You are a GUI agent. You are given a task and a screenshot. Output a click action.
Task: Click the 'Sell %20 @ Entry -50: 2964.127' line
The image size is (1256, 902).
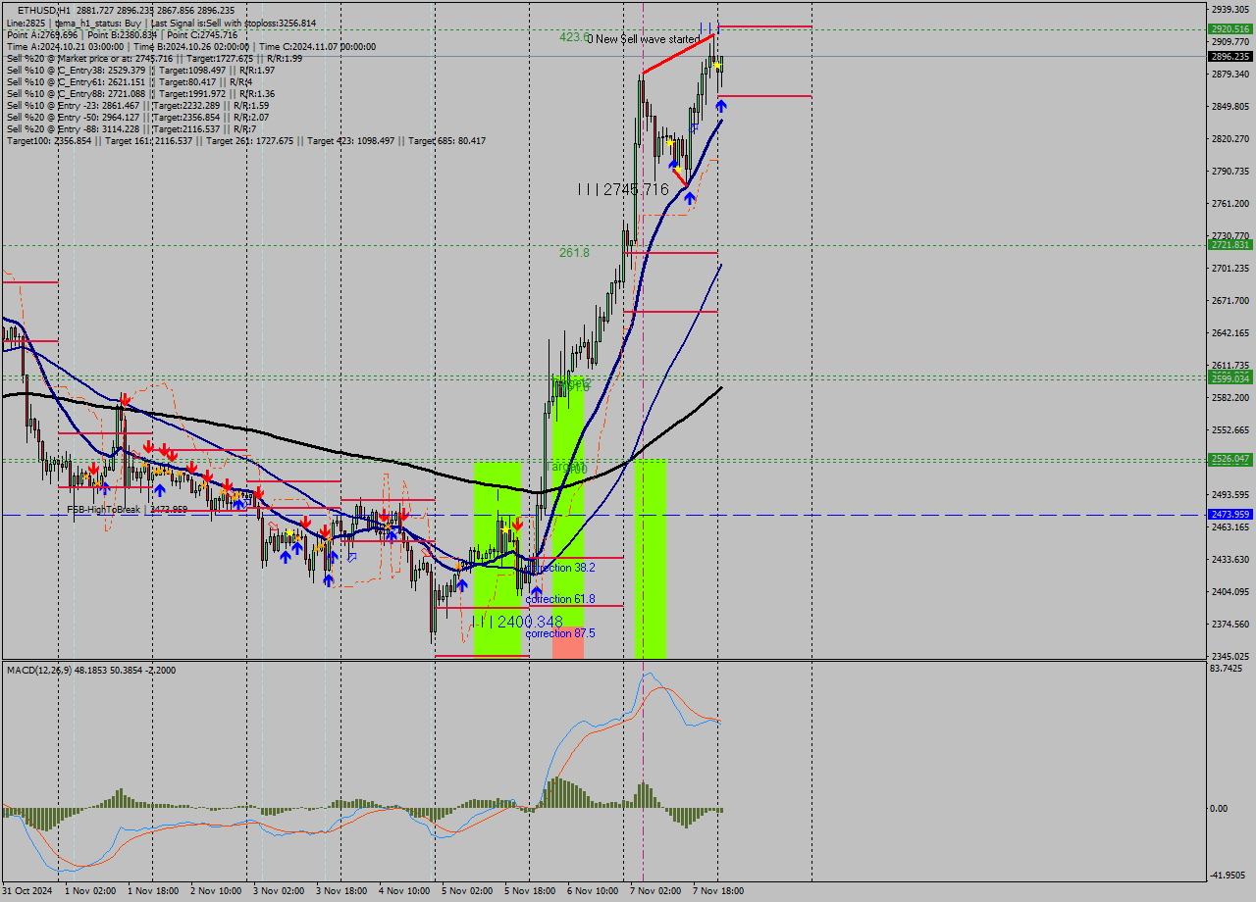(137, 117)
